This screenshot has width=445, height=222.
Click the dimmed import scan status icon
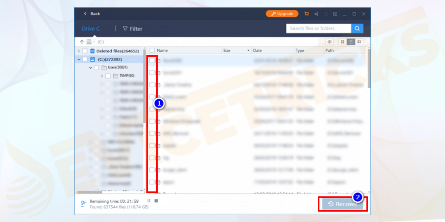[x=326, y=14]
